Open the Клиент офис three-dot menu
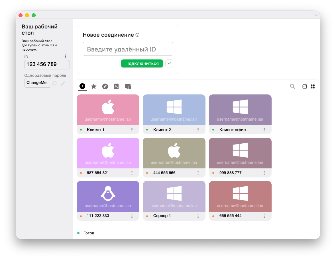This screenshot has height=260, width=336. [x=264, y=130]
